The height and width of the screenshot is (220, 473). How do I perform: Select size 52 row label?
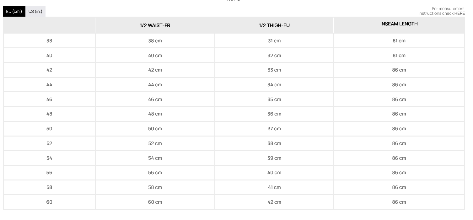point(49,143)
